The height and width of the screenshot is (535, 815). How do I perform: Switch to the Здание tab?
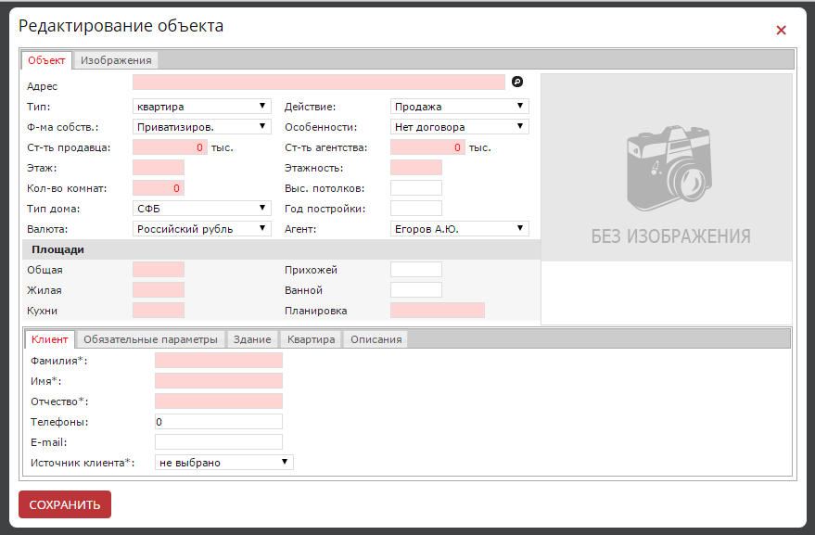click(252, 339)
